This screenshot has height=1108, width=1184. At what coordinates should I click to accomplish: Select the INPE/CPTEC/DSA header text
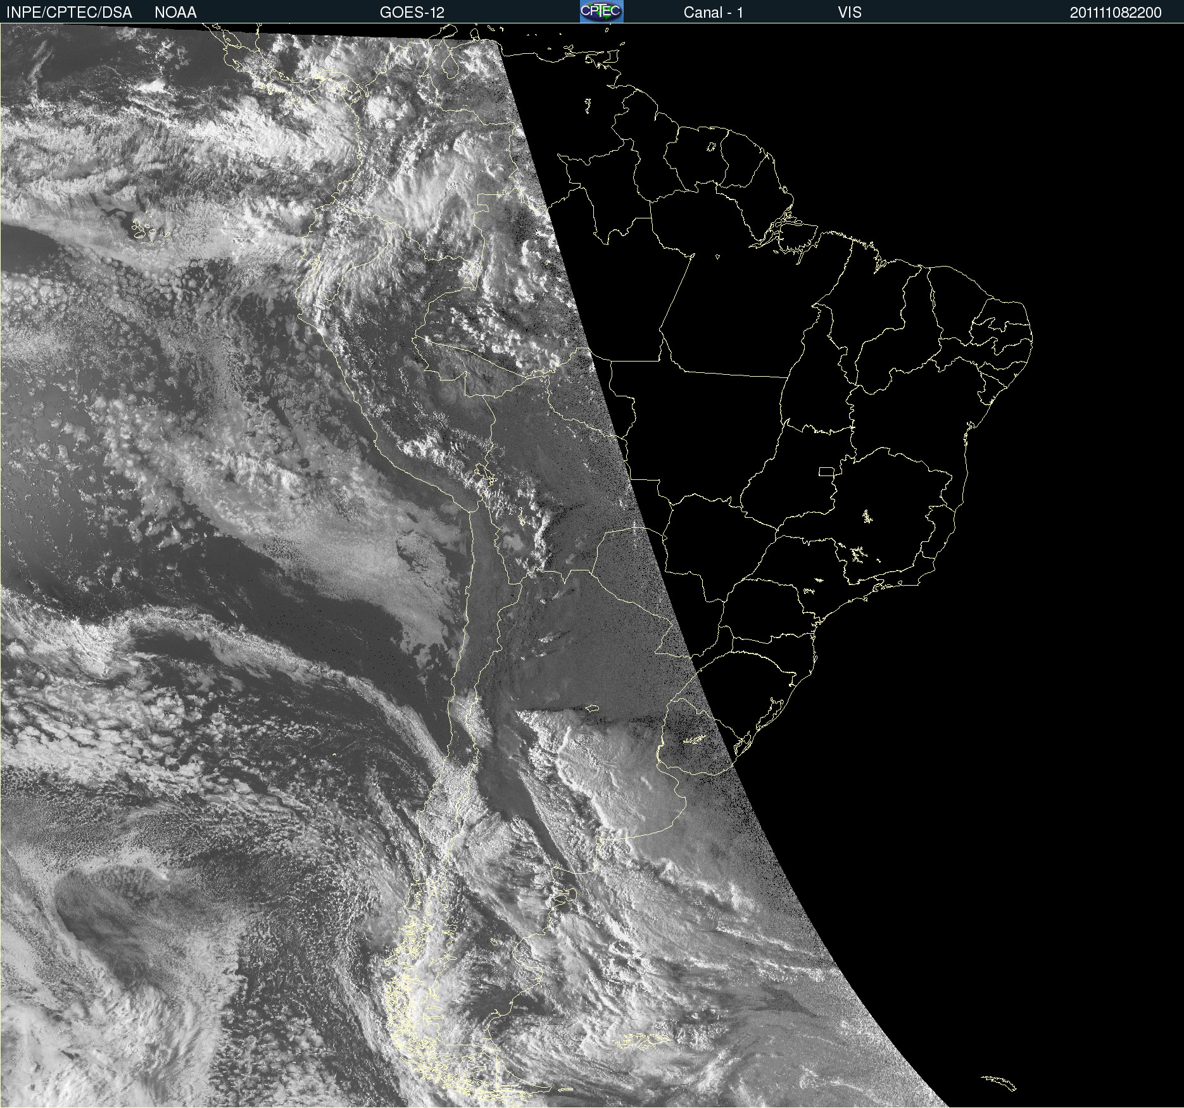coord(69,13)
